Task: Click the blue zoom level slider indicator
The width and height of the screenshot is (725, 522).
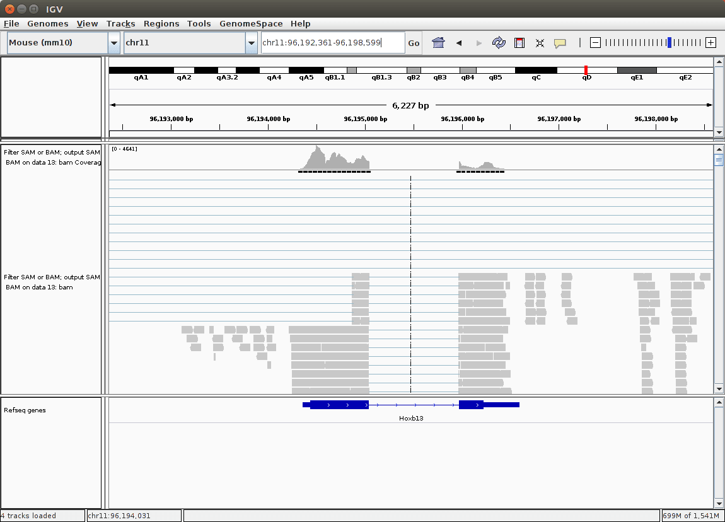Action: click(670, 43)
